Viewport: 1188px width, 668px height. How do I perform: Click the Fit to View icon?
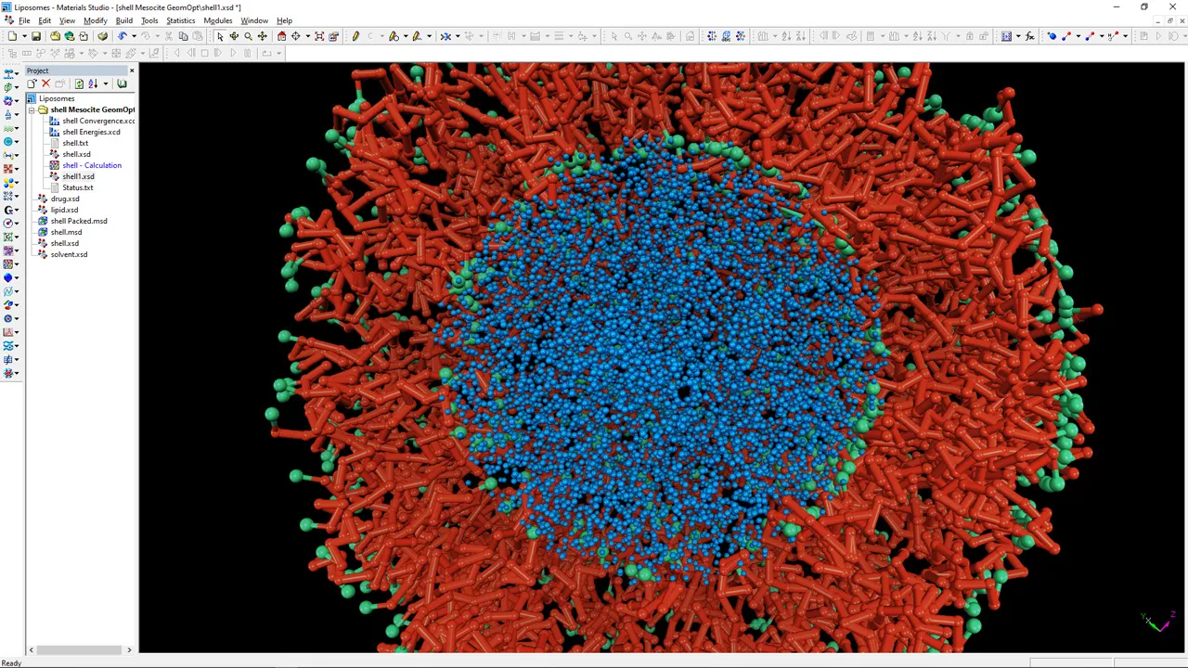(x=319, y=36)
